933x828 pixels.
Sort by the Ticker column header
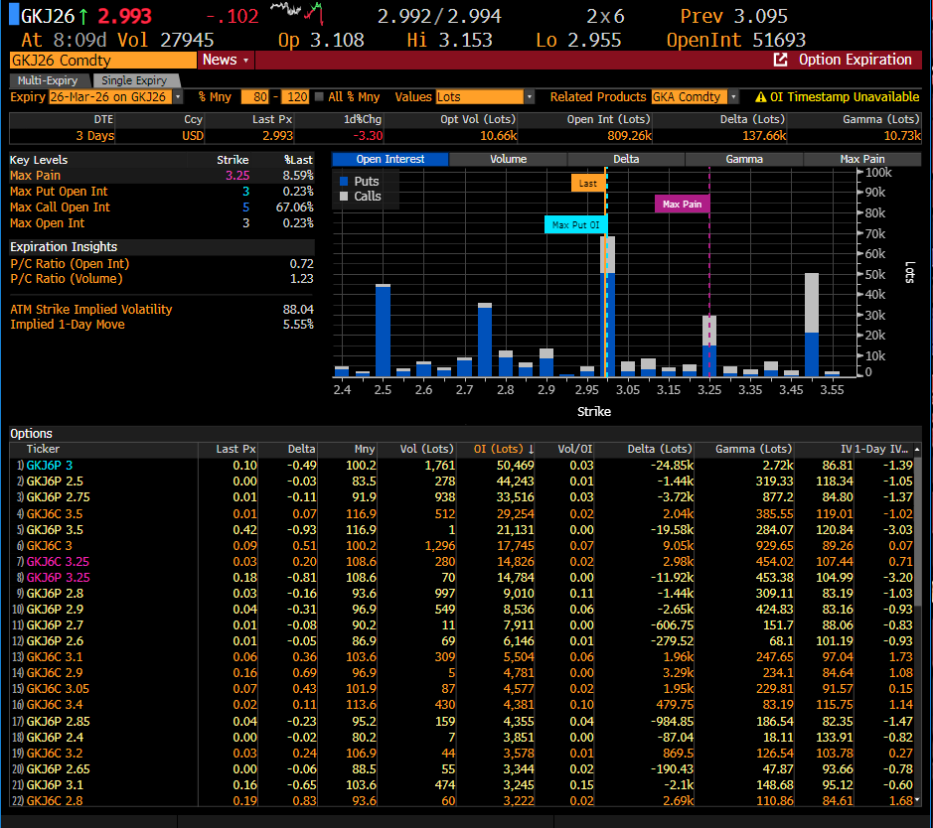click(x=43, y=449)
